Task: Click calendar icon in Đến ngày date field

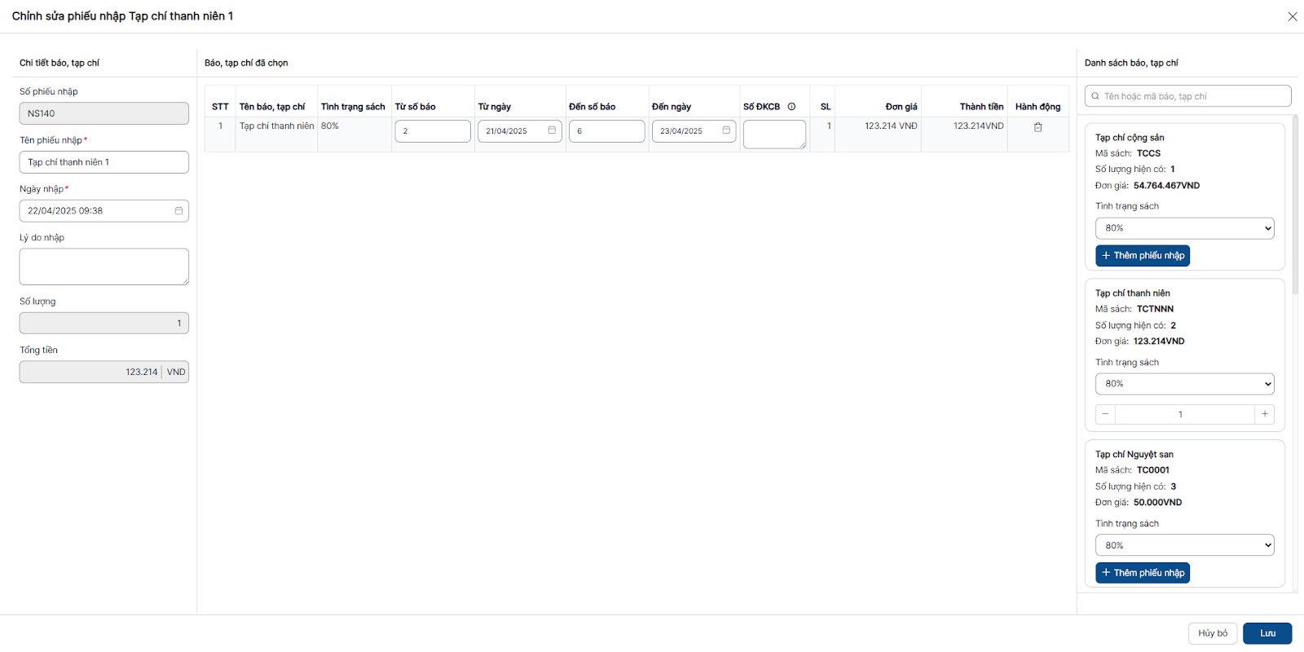Action: point(726,130)
